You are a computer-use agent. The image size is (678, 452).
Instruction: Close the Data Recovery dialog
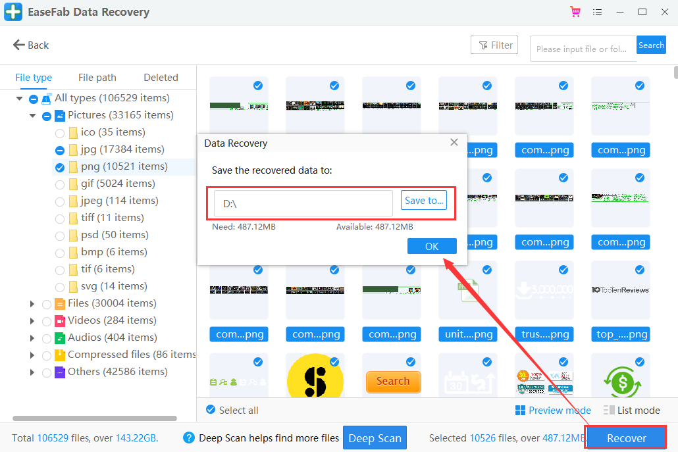[x=454, y=142]
